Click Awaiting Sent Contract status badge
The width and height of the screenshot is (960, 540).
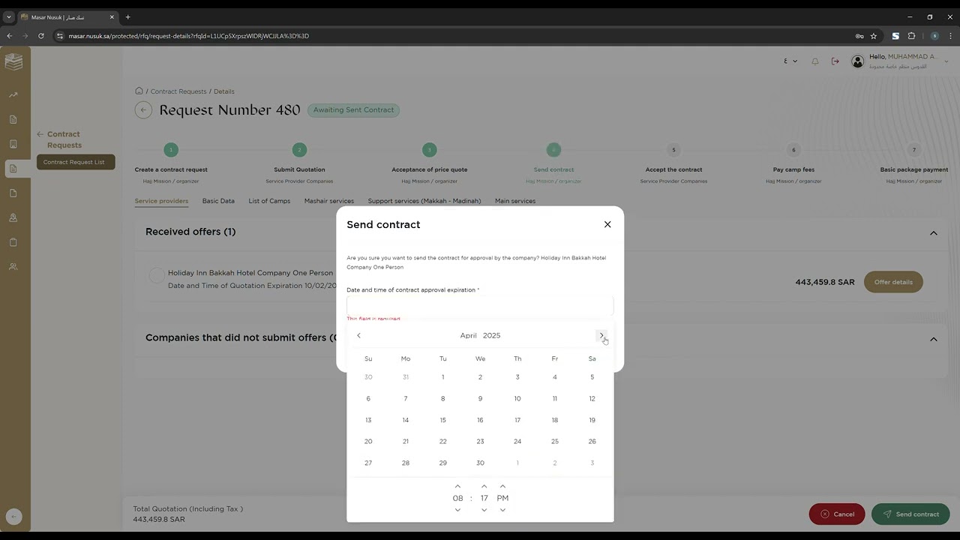pos(353,110)
